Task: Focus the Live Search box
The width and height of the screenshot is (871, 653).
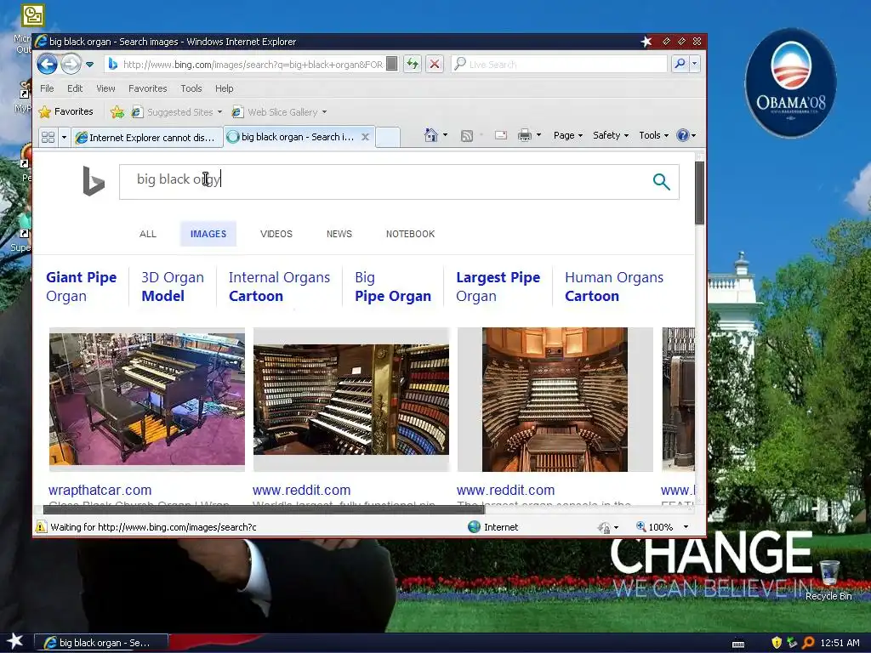Action: (560, 65)
